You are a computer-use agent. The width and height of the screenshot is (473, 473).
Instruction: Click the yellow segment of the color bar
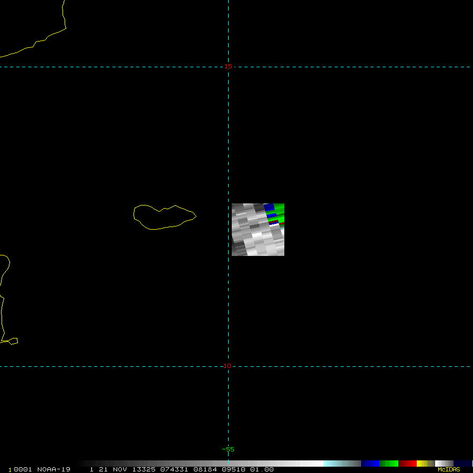coord(426,464)
